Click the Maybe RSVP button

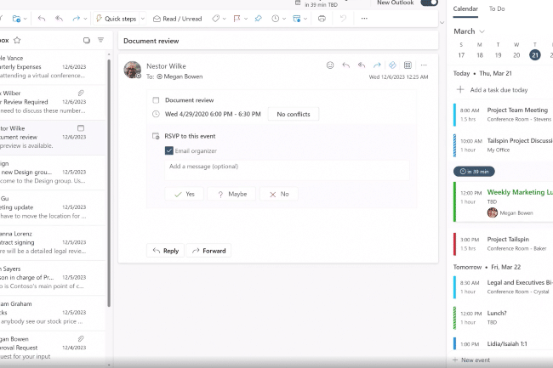[x=231, y=194]
